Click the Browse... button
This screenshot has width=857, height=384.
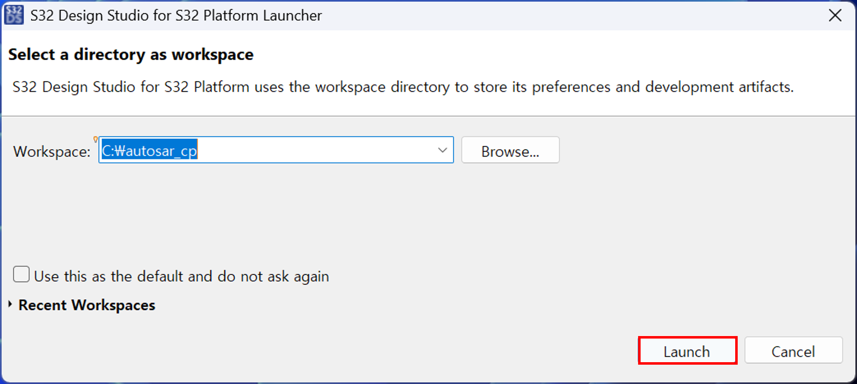pos(510,150)
